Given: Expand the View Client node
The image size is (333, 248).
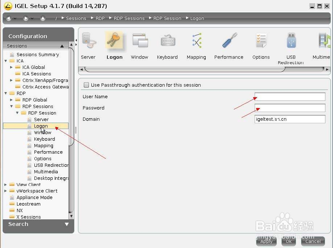Looking at the screenshot, I should tap(5, 185).
